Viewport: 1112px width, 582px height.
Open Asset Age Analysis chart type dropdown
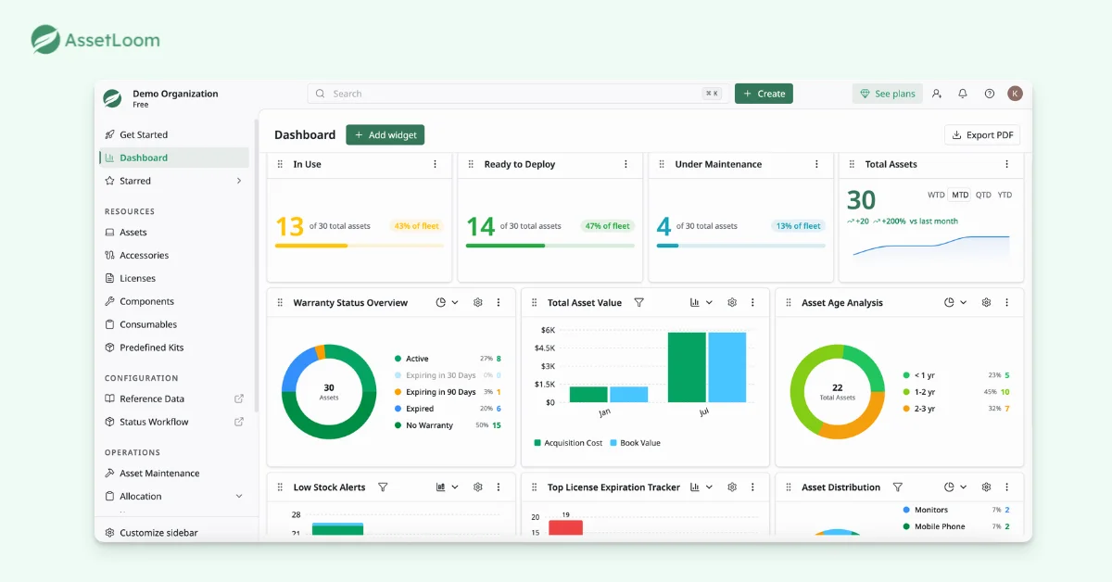(x=955, y=303)
